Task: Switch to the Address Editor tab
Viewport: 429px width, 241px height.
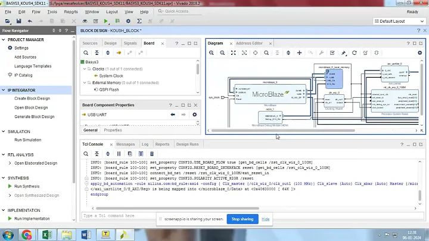Action: coord(249,44)
